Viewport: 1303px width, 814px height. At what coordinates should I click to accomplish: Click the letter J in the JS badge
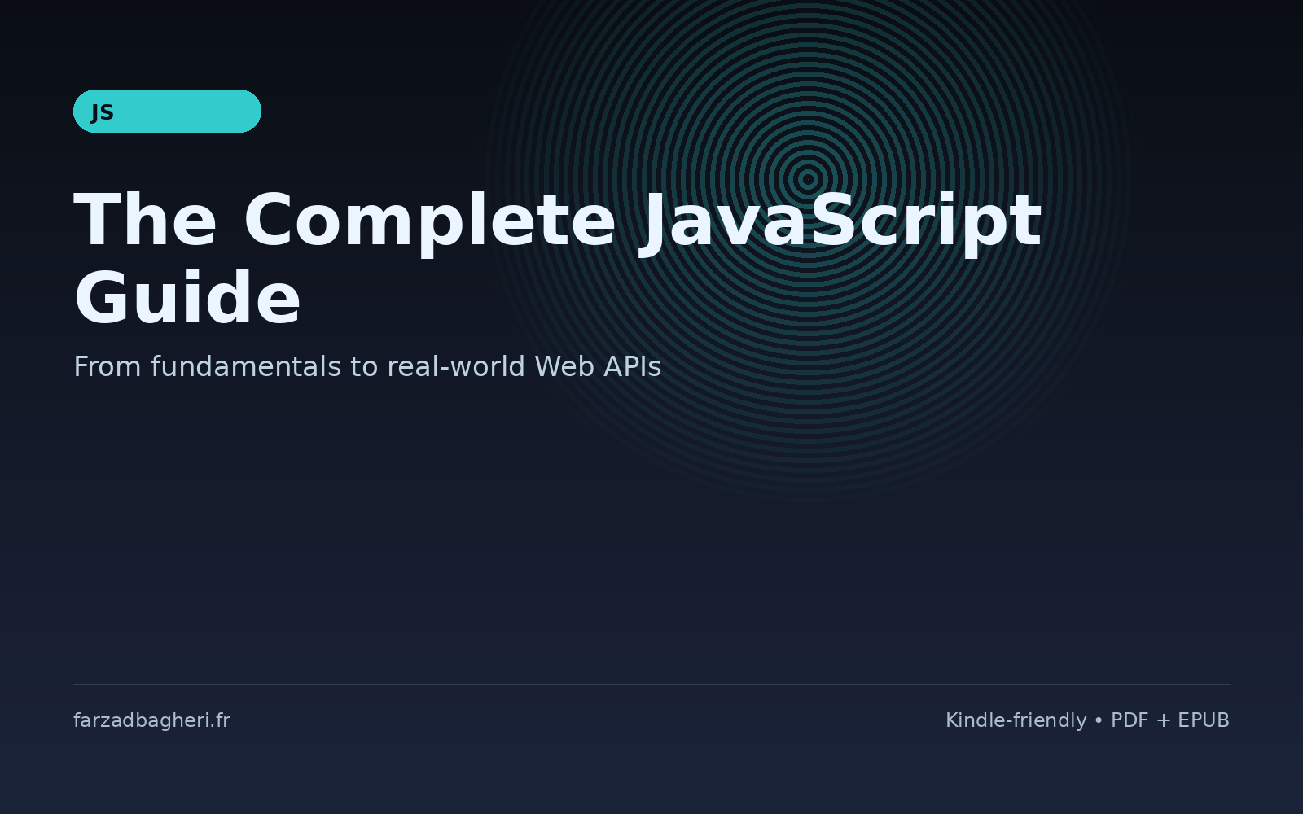(x=96, y=112)
